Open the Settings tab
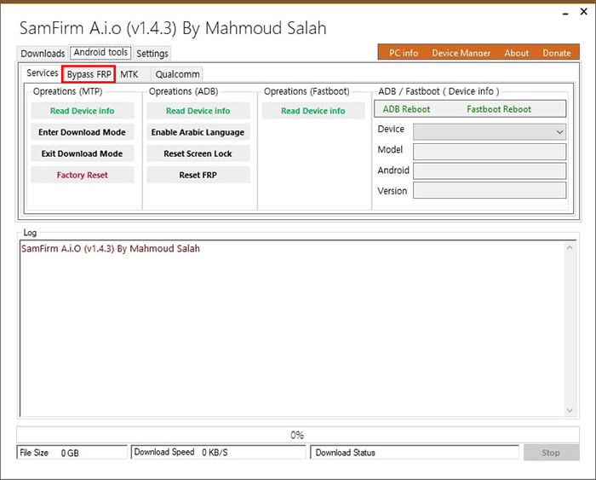Image resolution: width=596 pixels, height=480 pixels. click(x=152, y=54)
